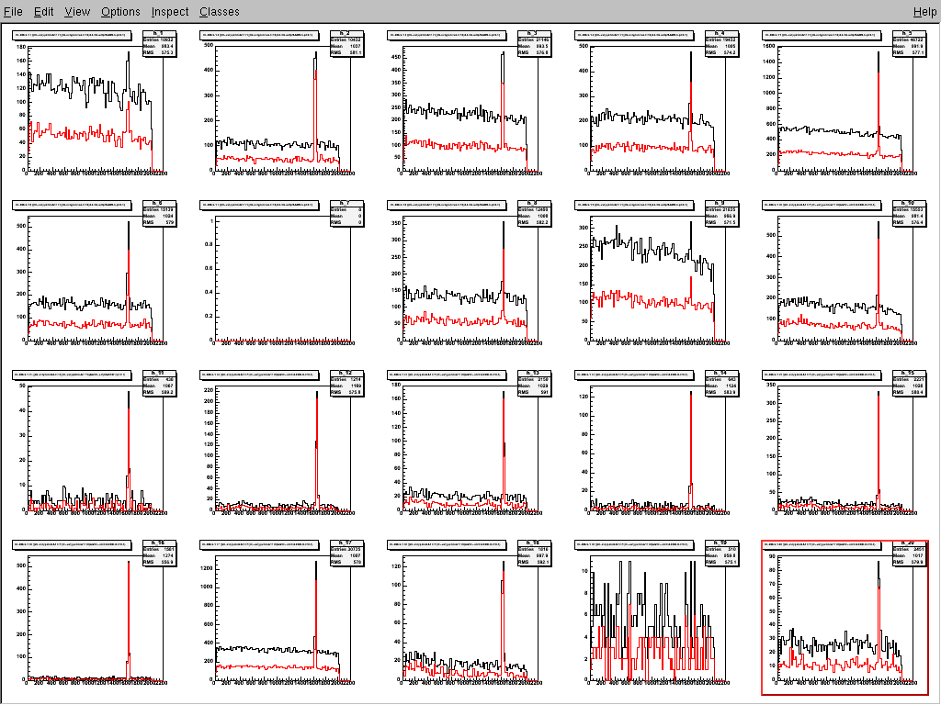Open the Edit menu

click(43, 11)
